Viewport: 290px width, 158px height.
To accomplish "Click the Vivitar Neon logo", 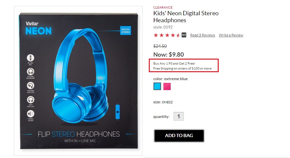I will pyautogui.click(x=38, y=29).
